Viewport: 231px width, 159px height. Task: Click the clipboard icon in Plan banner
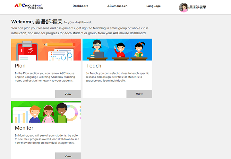click(27, 51)
